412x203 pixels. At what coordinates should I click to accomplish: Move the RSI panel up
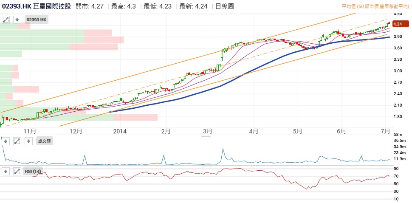[6, 172]
